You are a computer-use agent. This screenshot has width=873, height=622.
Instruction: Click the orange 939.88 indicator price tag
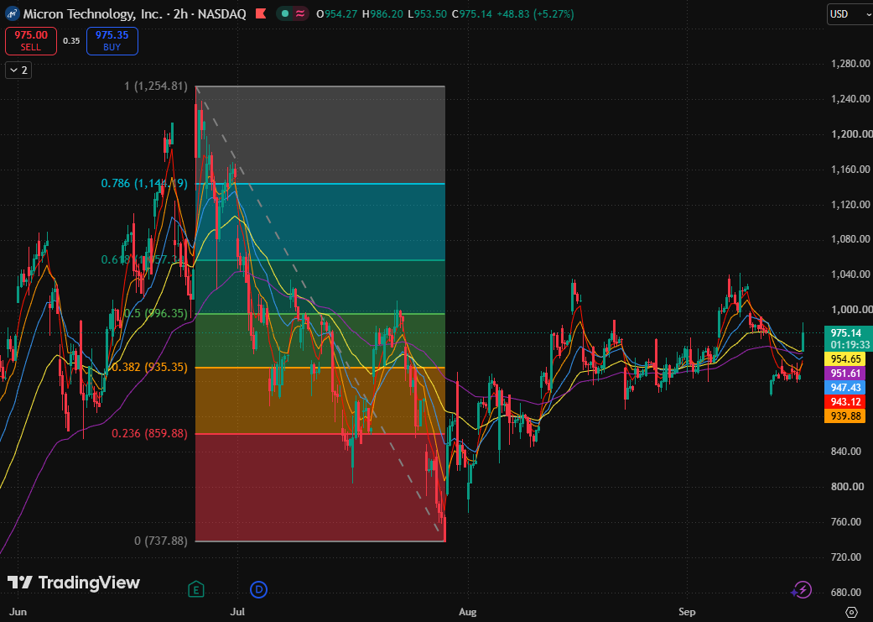845,416
